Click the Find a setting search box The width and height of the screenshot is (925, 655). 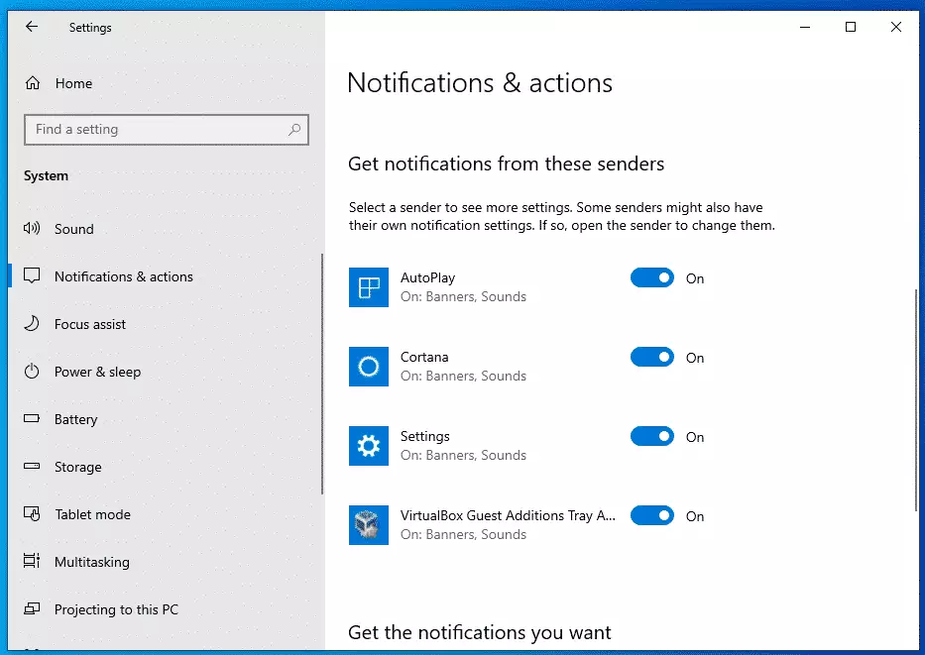(167, 129)
